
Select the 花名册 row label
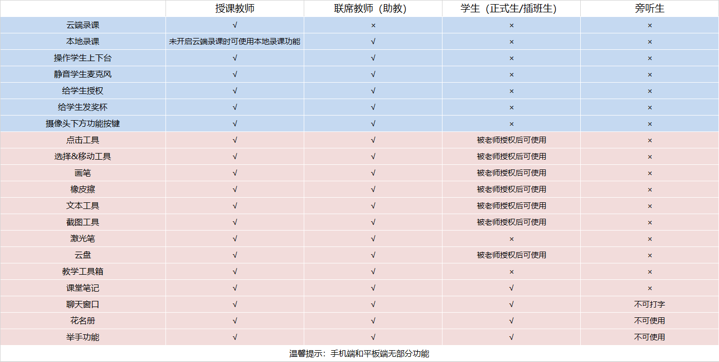point(83,321)
